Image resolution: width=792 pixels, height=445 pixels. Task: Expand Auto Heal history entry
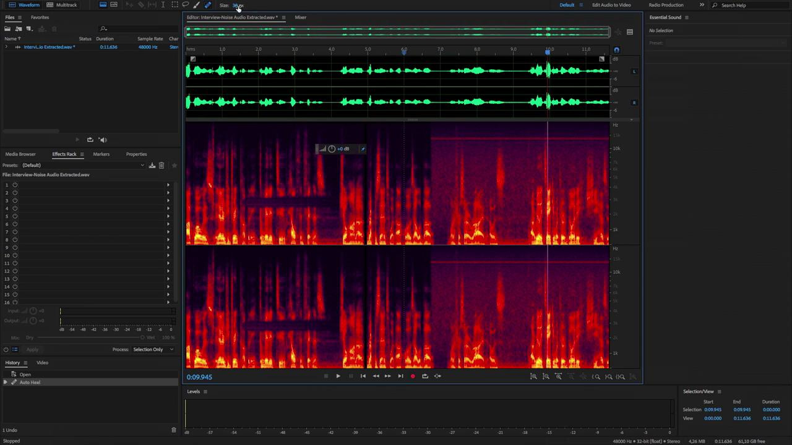[6, 383]
